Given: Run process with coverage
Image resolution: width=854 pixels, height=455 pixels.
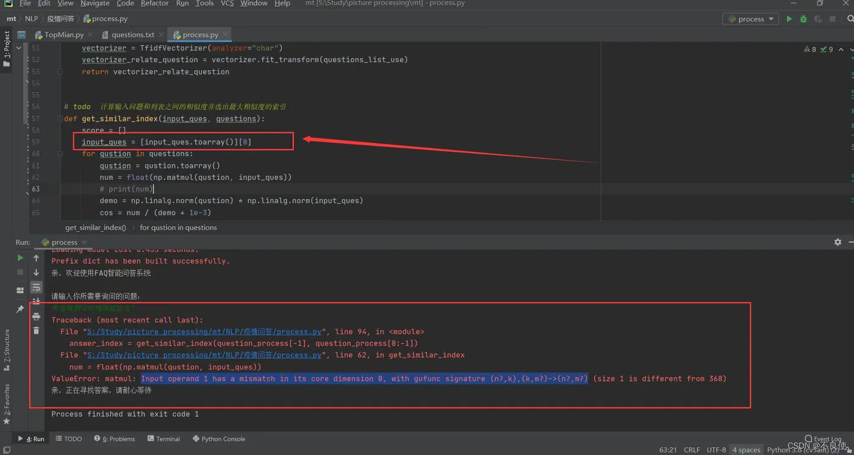Looking at the screenshot, I should (818, 19).
